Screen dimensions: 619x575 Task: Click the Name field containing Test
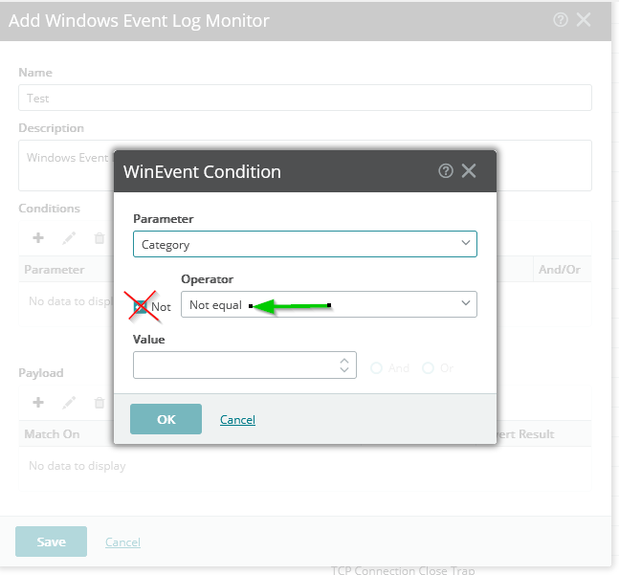click(305, 98)
